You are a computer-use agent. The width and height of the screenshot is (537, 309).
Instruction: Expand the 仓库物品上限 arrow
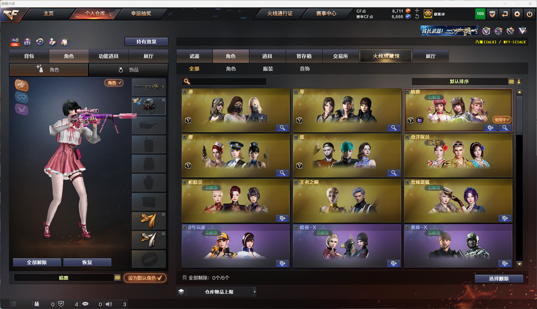(x=255, y=292)
